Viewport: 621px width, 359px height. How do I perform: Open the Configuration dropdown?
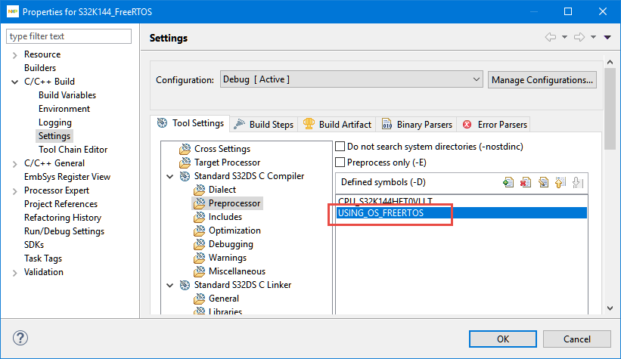pos(351,79)
